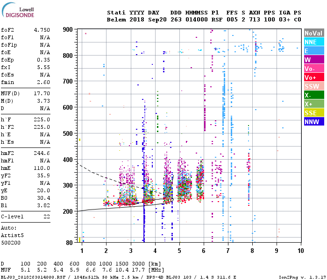Screen dimensions: 327x280
Task: Click the 200 km height axis label
Action: click(x=68, y=211)
